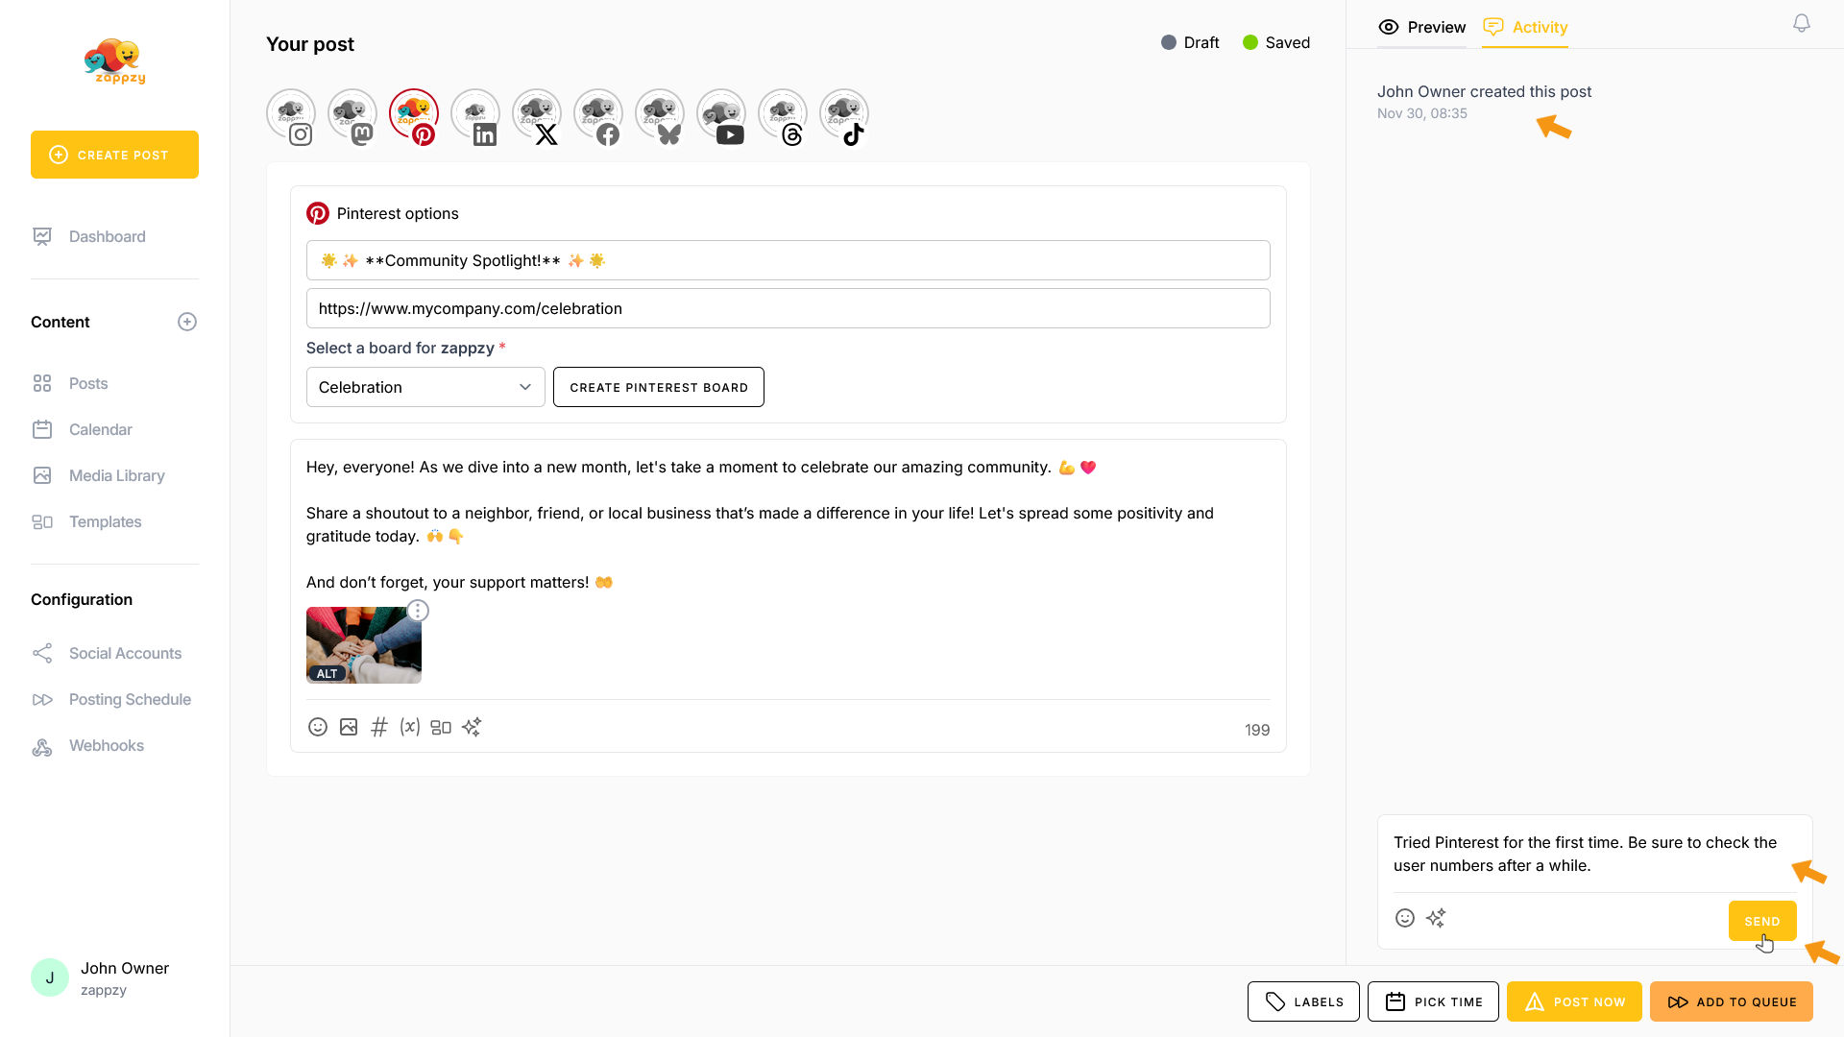
Task: Send the activity comment
Action: pos(1761,921)
